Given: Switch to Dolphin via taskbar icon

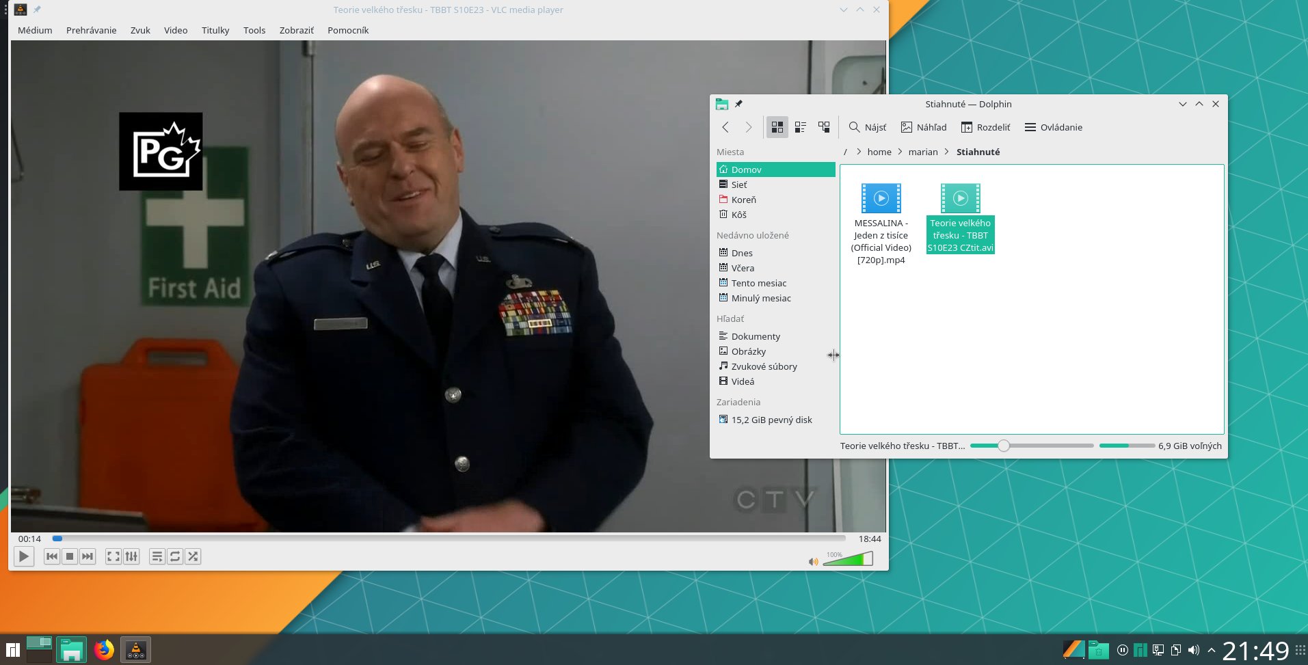Looking at the screenshot, I should 71,649.
